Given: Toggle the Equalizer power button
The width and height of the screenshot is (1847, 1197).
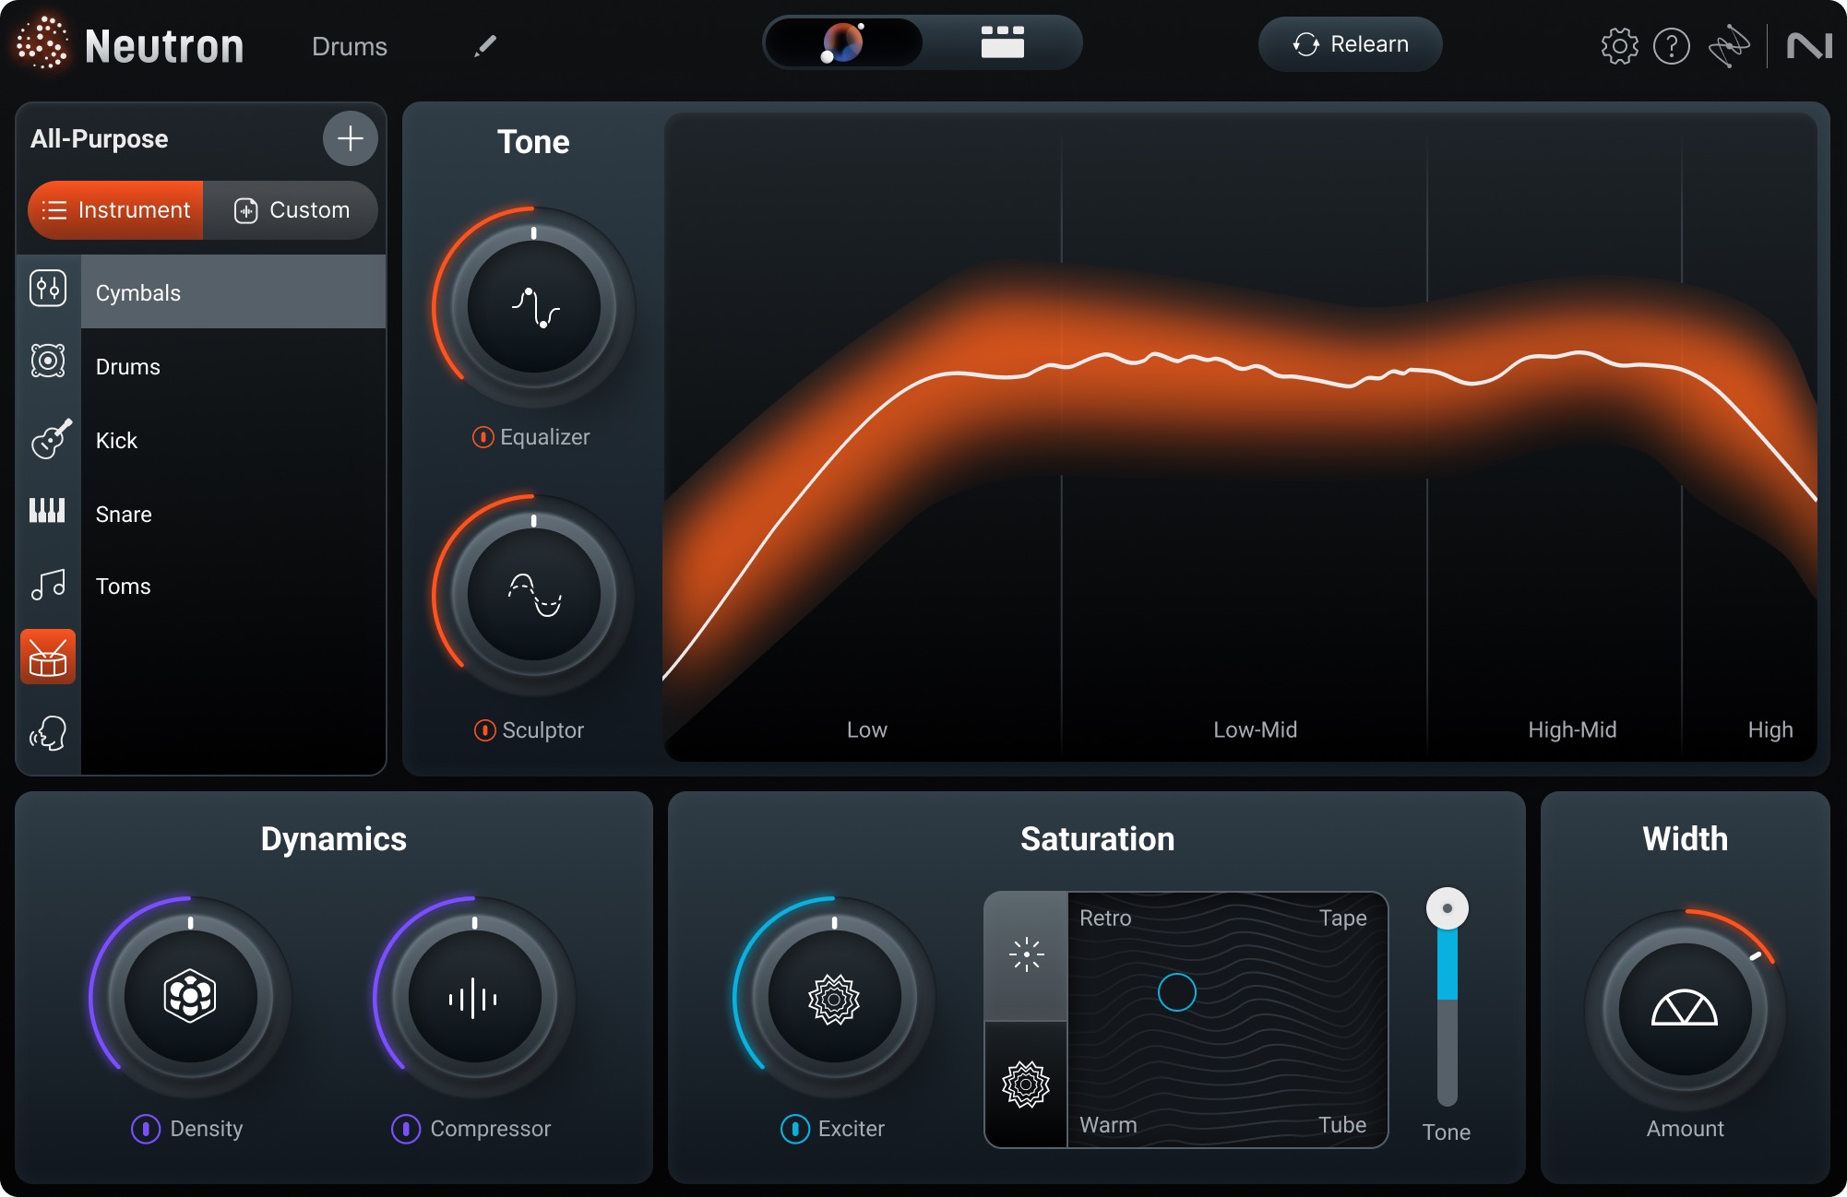Looking at the screenshot, I should tap(483, 437).
